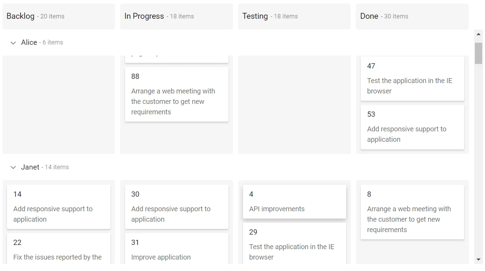Viewport: 485px width, 271px height.
Task: Collapse the Janet swimlane chevron
Action: (13, 167)
